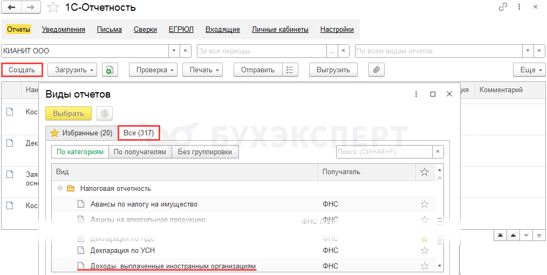This screenshot has width=547, height=275.
Task: Click the star column header in report types
Action: click(x=424, y=172)
